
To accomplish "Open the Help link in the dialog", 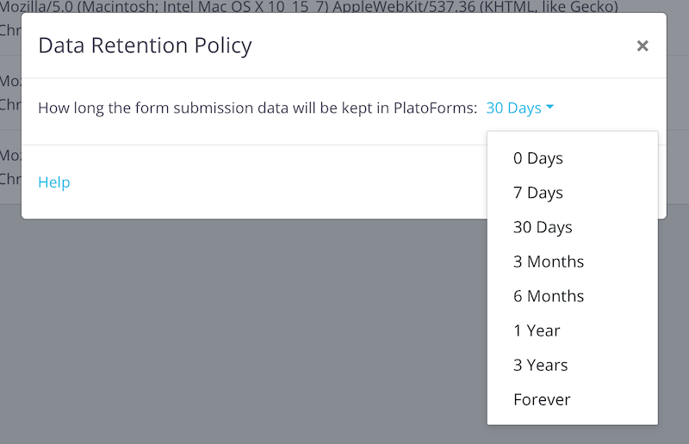I will pyautogui.click(x=54, y=182).
